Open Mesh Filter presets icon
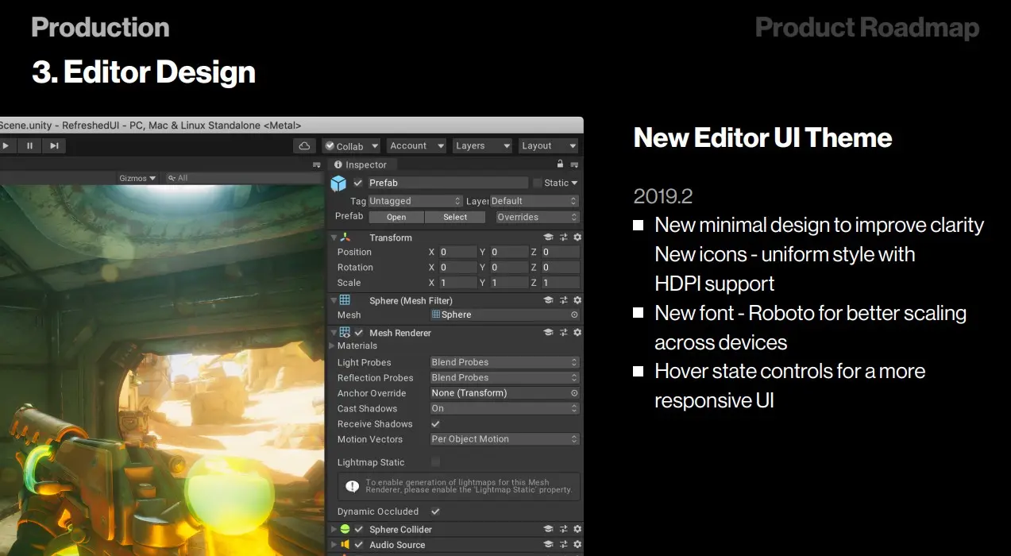Image resolution: width=1011 pixels, height=556 pixels. 563,300
